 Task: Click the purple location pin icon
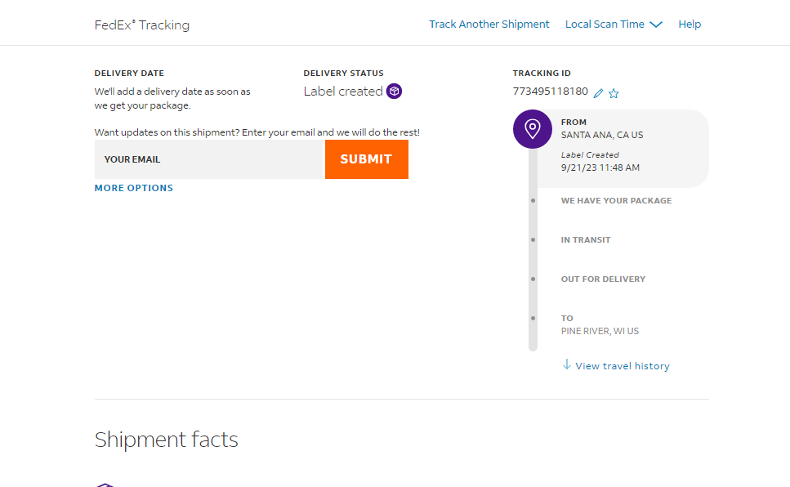533,129
